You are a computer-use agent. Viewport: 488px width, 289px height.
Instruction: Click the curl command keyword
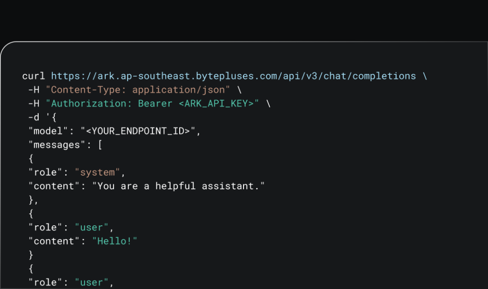33,76
